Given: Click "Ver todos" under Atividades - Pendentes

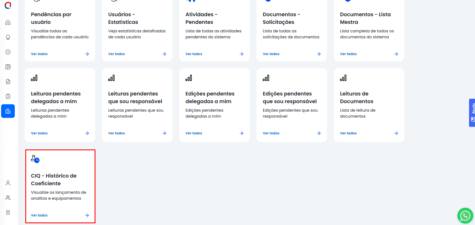Looking at the screenshot, I should (194, 54).
